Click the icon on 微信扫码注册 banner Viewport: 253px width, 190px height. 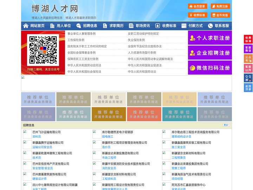pyautogui.click(x=192, y=68)
